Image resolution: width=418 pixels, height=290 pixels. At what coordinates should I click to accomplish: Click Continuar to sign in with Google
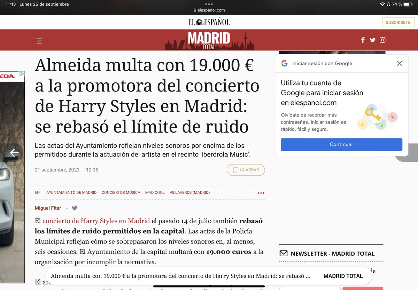coord(341,144)
